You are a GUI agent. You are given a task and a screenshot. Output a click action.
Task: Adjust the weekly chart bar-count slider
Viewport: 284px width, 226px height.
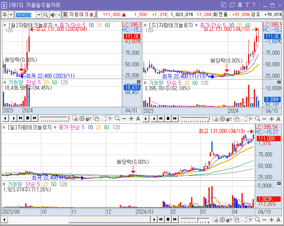point(195,119)
